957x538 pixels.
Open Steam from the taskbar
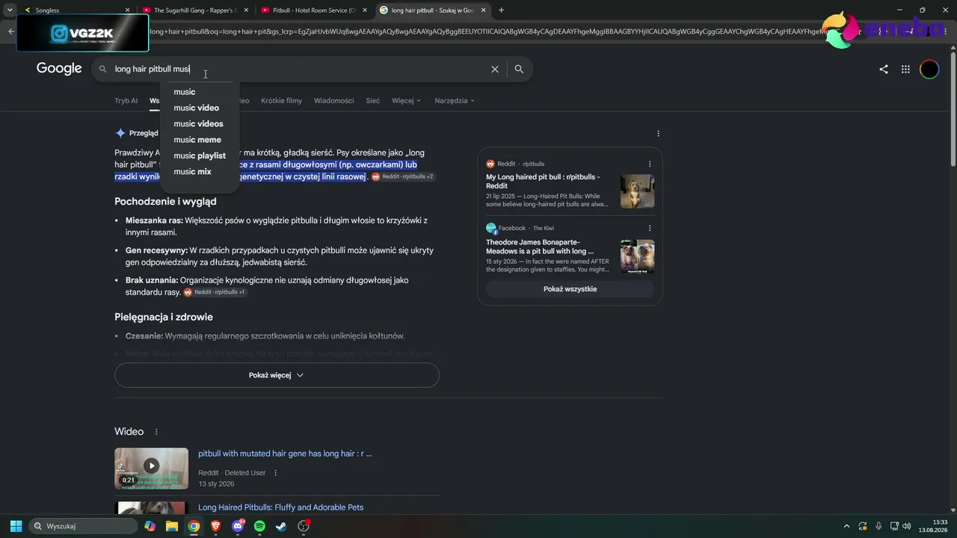[281, 526]
